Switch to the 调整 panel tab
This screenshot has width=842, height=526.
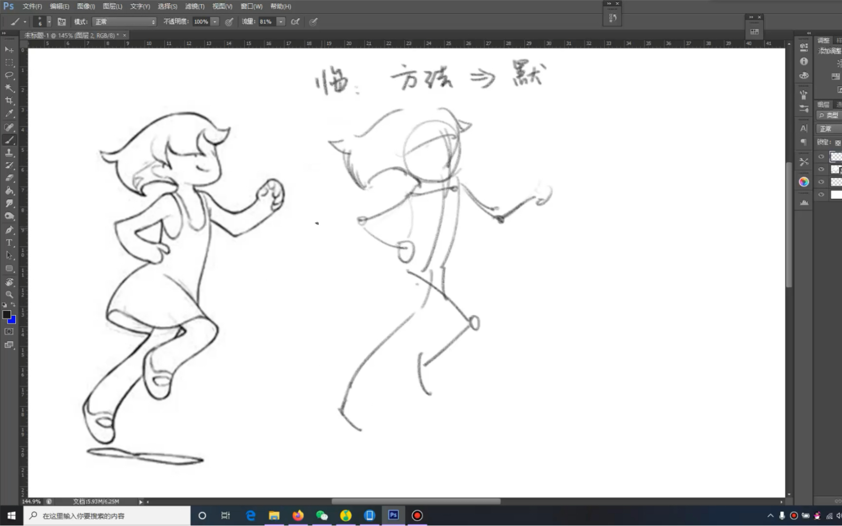pos(824,41)
